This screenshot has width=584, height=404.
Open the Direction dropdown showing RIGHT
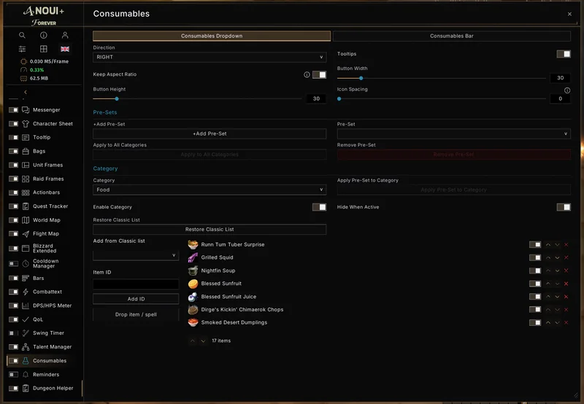coord(210,57)
